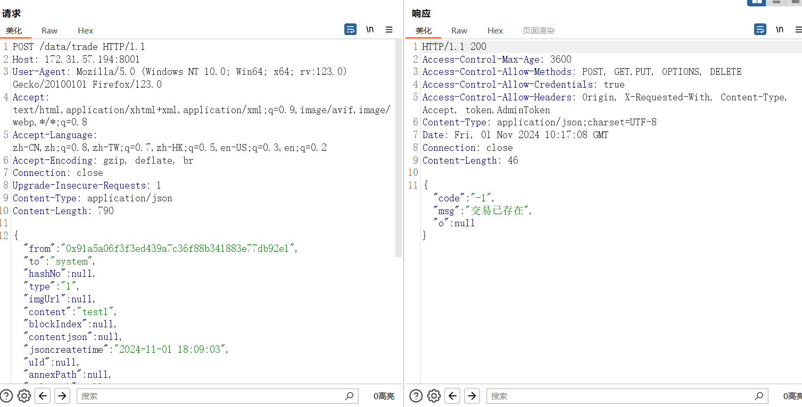Click the POST /data/trade request line

79,47
